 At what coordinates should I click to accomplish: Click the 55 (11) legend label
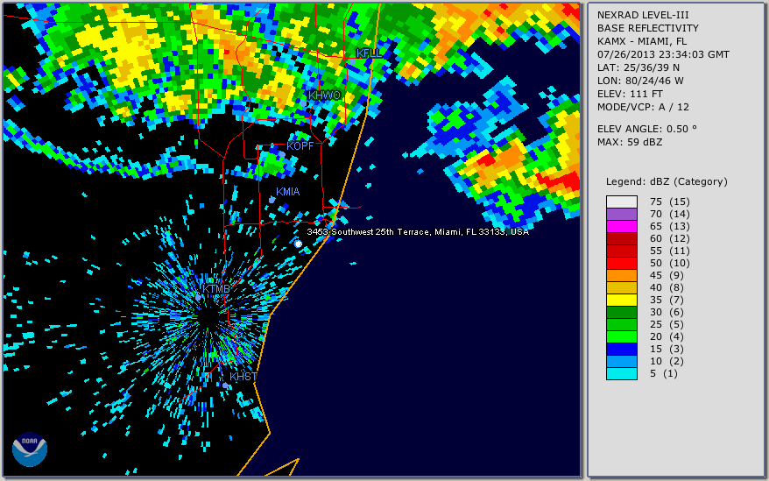[x=670, y=251]
